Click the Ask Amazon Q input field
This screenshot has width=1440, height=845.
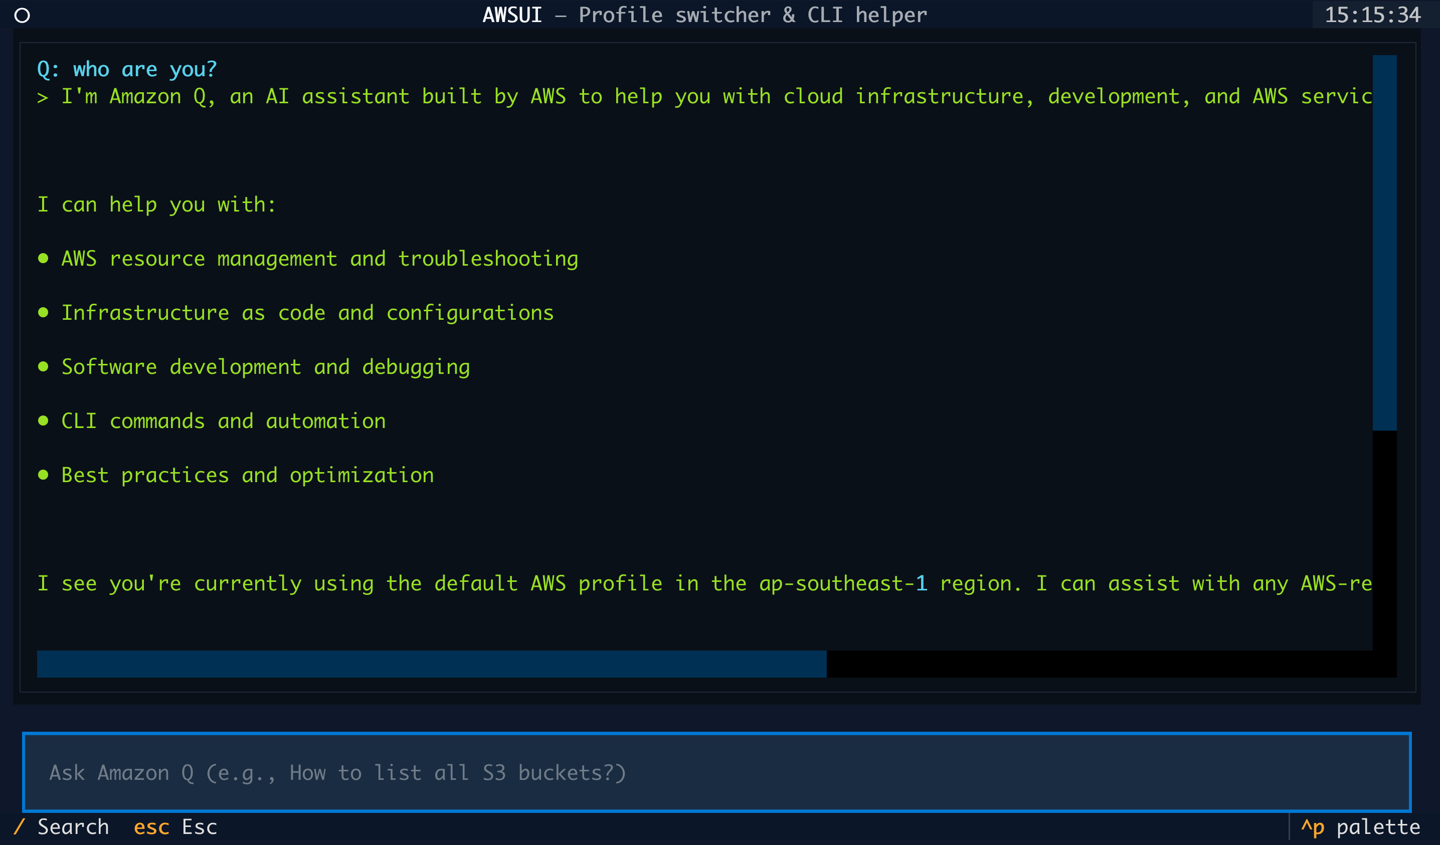pyautogui.click(x=716, y=772)
